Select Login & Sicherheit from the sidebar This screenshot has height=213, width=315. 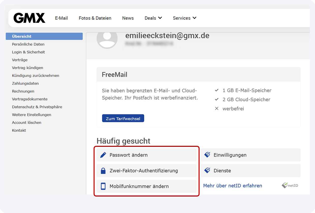[x=28, y=52]
